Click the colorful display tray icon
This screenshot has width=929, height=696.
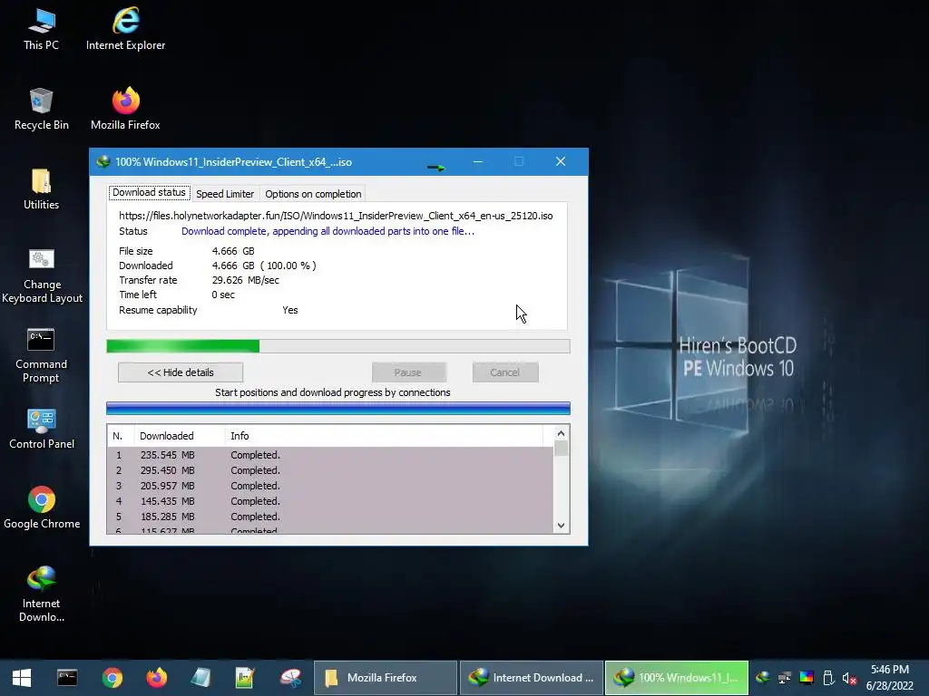(807, 678)
